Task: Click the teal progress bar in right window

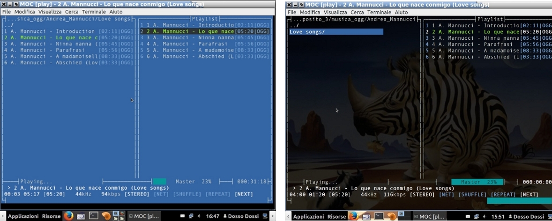Action: [x=519, y=201]
